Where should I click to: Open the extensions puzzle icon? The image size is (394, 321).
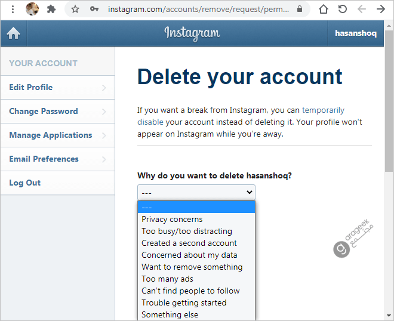[x=51, y=10]
